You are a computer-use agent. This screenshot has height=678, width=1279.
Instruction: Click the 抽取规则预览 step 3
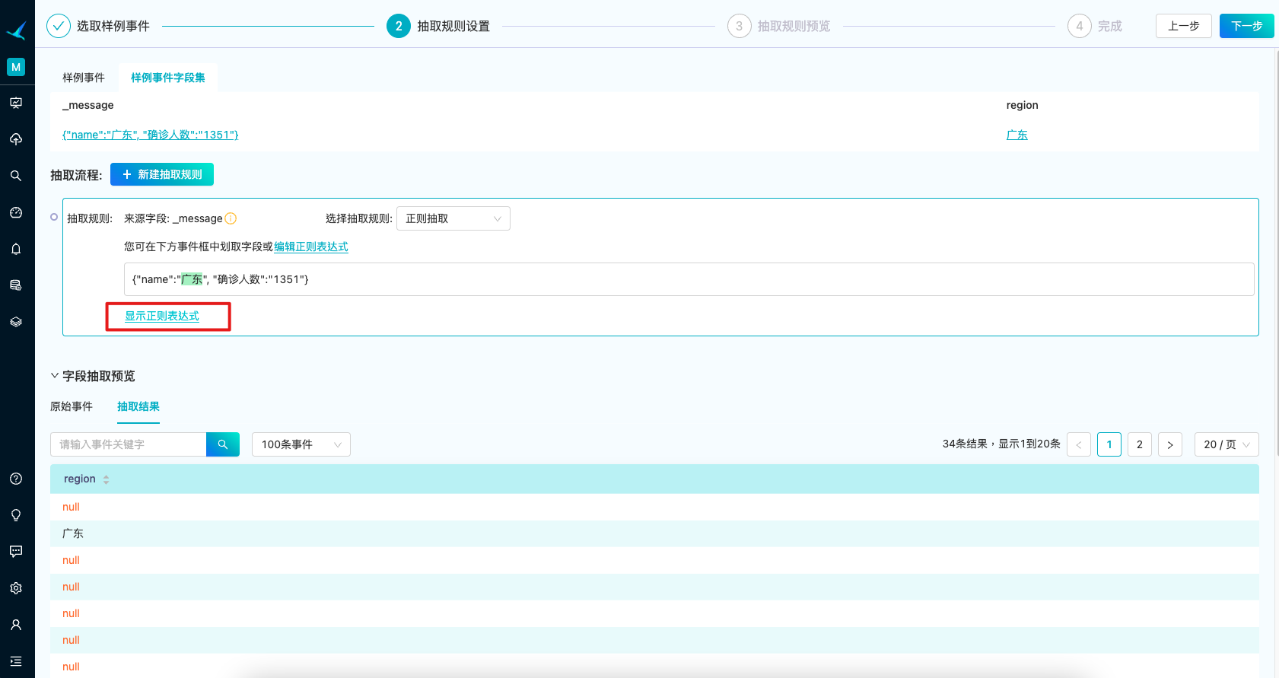pyautogui.click(x=779, y=26)
